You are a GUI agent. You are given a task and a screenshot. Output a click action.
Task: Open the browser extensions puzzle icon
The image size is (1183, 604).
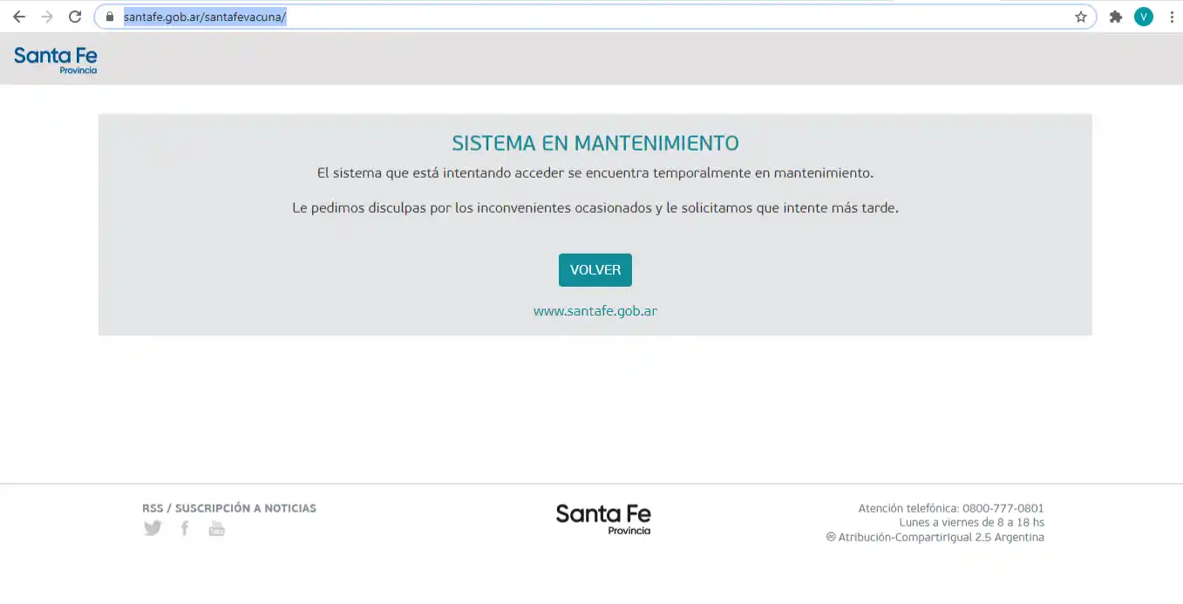point(1116,16)
